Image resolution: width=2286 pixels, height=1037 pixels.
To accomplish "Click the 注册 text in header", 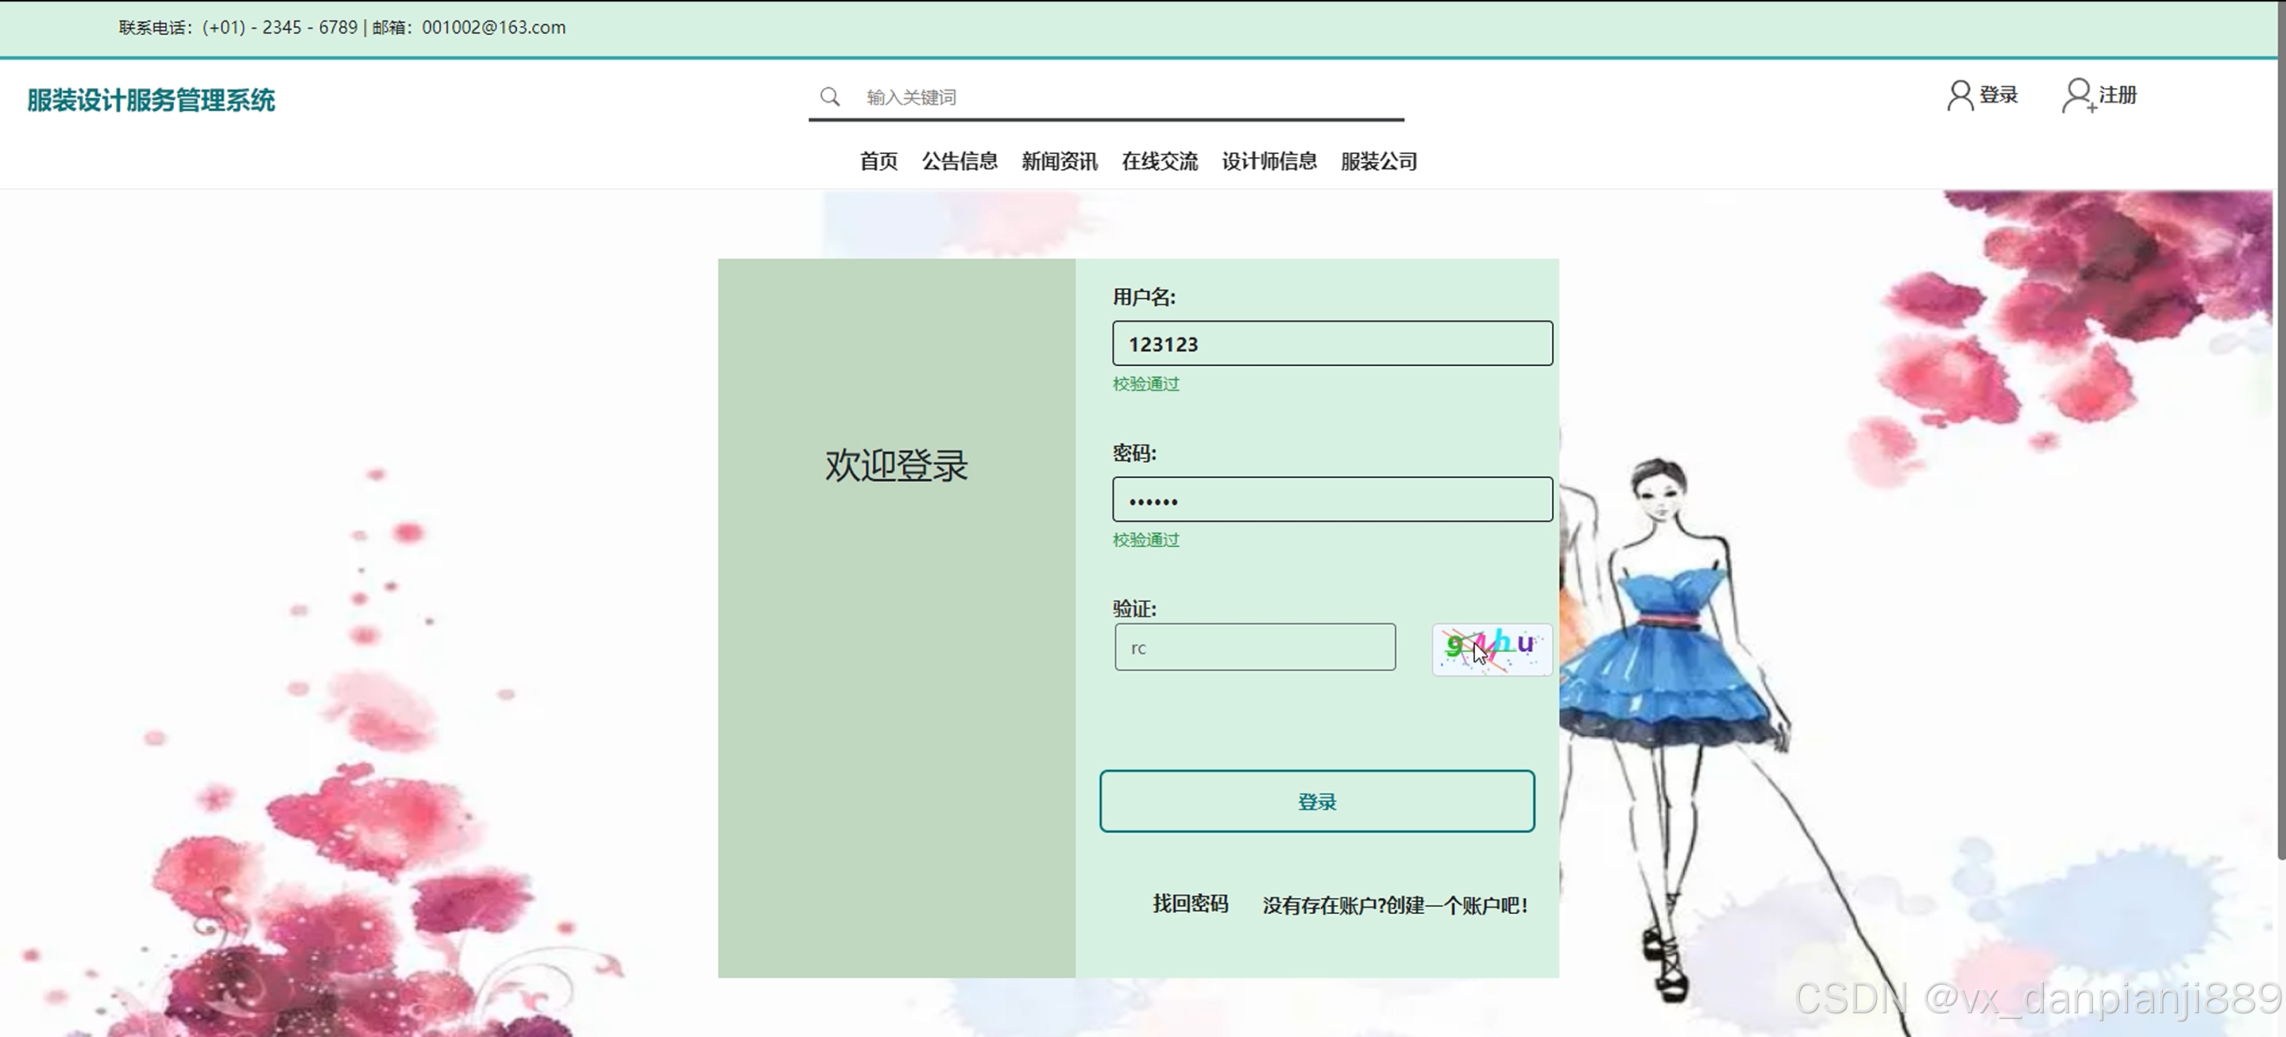I will pos(2118,95).
